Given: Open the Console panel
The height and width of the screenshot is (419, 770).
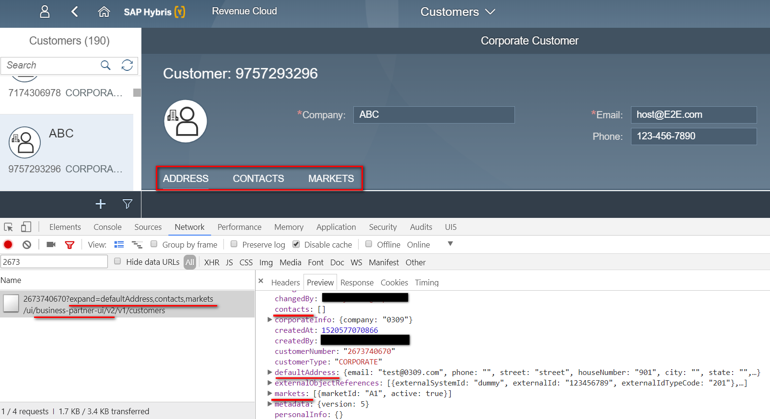Looking at the screenshot, I should tap(107, 227).
